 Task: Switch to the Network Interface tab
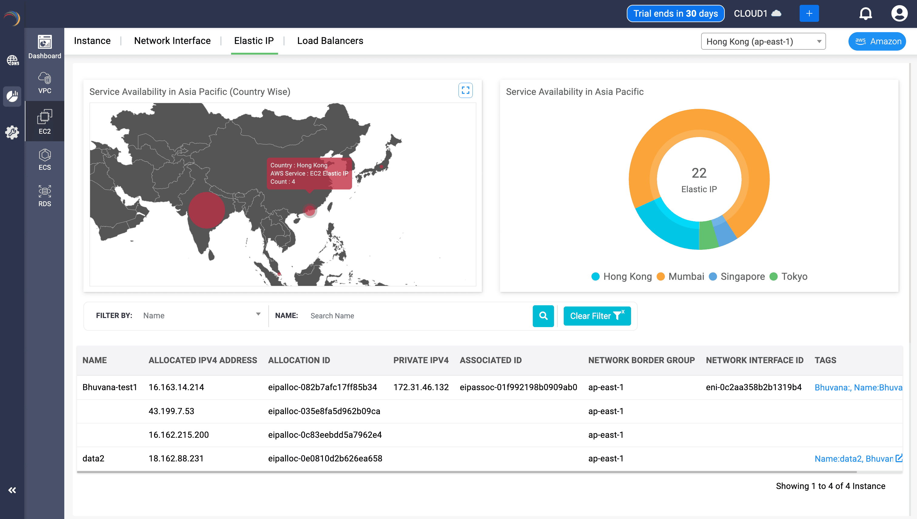coord(172,41)
